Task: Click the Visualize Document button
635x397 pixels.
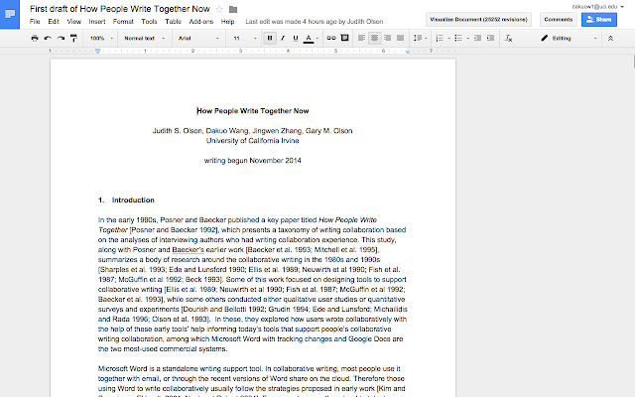Action: pyautogui.click(x=478, y=20)
